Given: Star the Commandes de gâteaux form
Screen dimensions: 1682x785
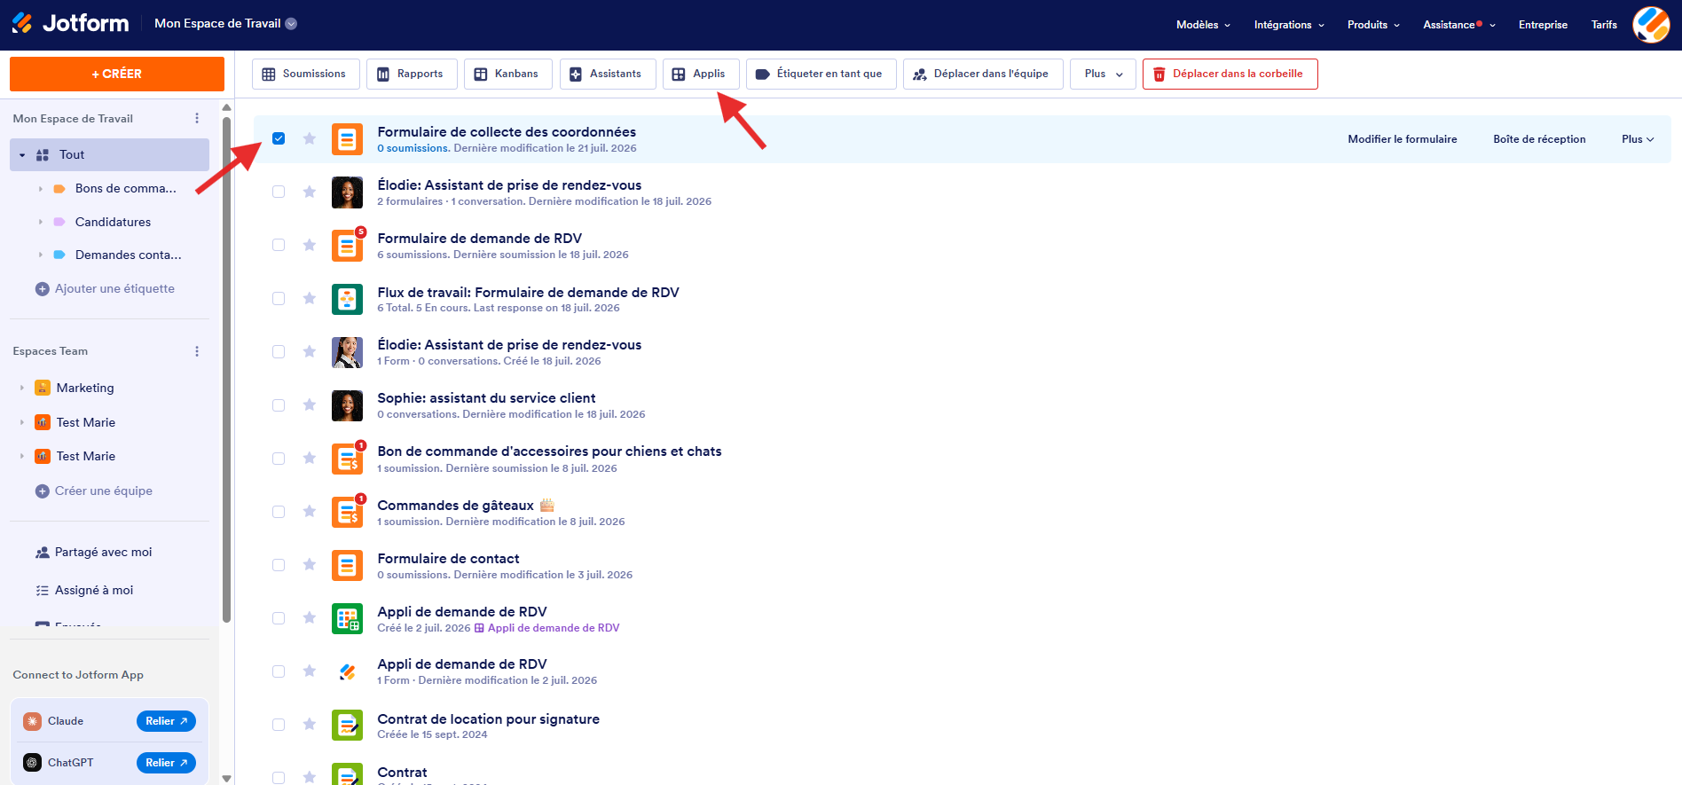Looking at the screenshot, I should pos(309,511).
